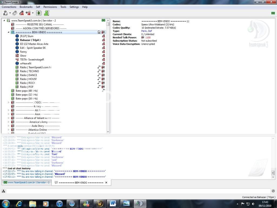
Task: Close the BEM-VINDO chat tab
Action: pos(106,183)
